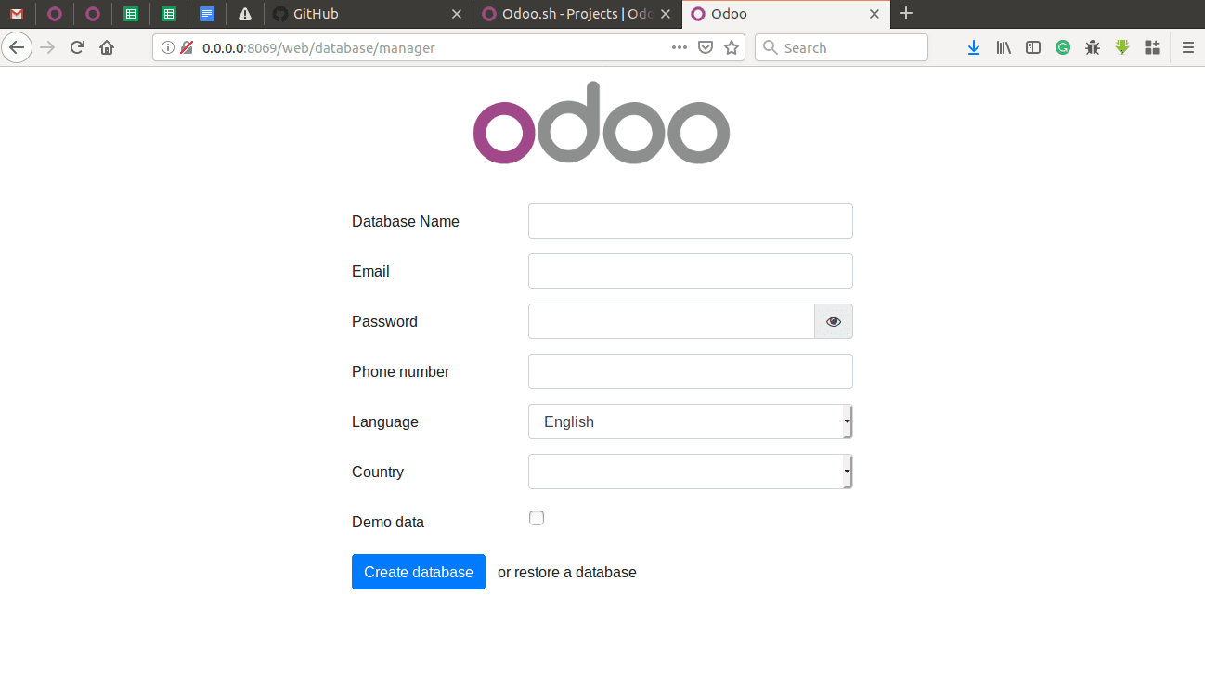This screenshot has height=686, width=1205.
Task: Toggle the password visibility eye icon
Action: click(x=833, y=321)
